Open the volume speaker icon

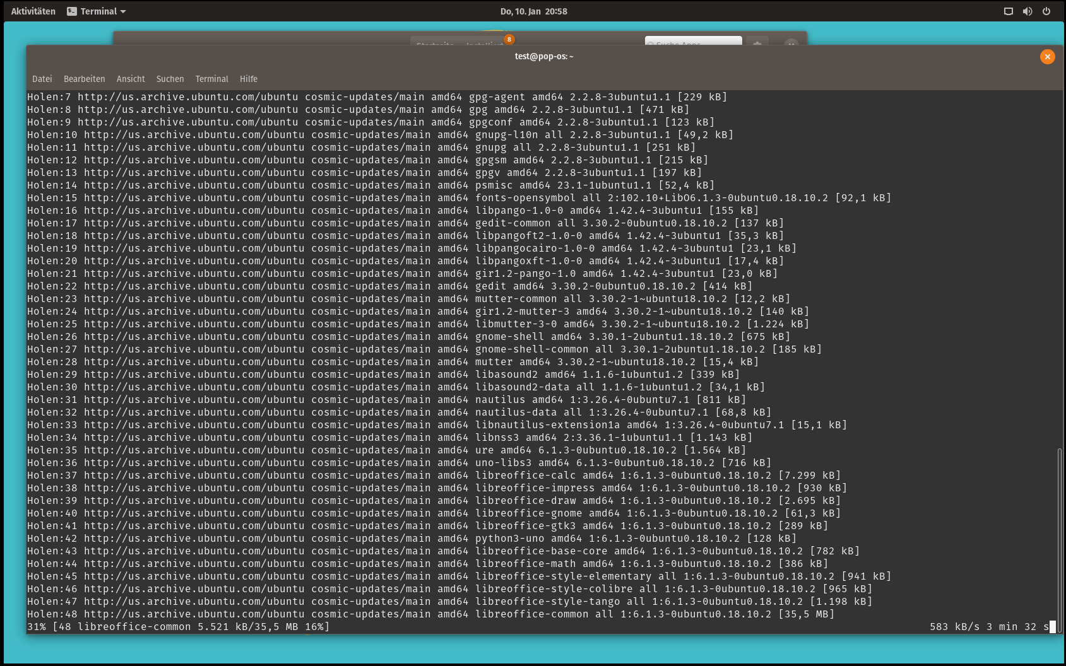(1028, 11)
